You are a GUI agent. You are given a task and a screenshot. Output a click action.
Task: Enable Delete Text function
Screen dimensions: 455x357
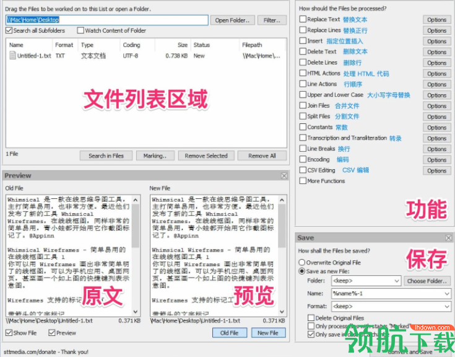click(303, 51)
